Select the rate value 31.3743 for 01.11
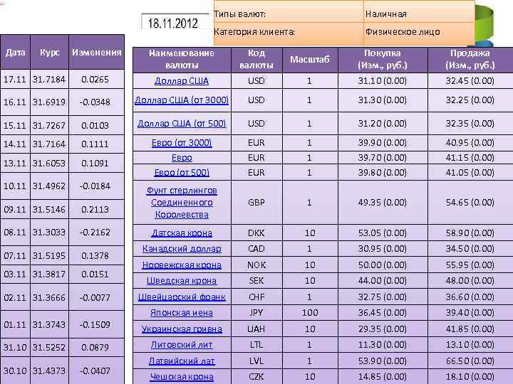 (x=49, y=324)
